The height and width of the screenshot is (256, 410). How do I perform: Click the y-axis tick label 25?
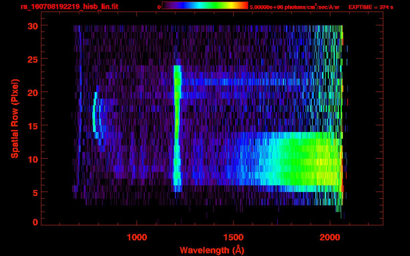click(32, 59)
